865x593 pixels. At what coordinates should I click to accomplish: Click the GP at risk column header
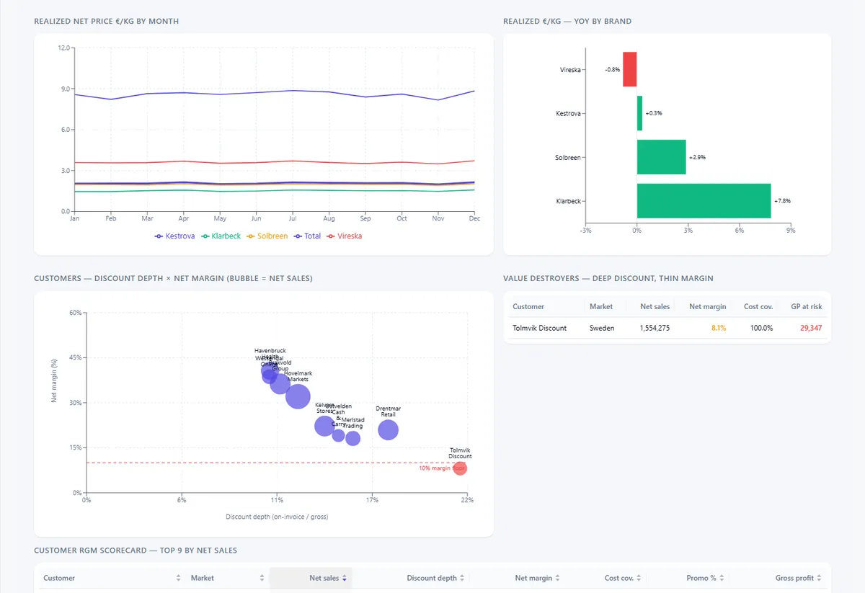pos(807,306)
